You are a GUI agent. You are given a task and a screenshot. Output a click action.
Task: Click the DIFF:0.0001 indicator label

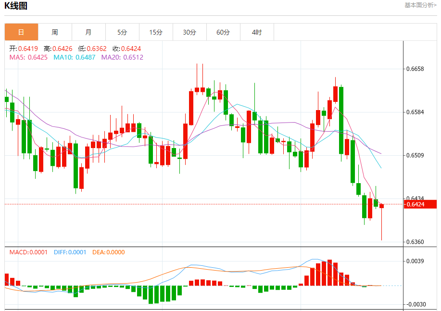(70, 252)
